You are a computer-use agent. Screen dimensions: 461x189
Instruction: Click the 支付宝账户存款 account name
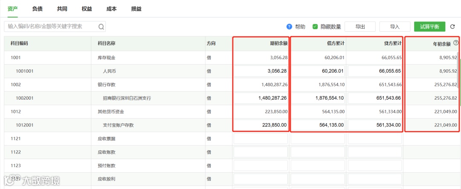click(x=118, y=125)
